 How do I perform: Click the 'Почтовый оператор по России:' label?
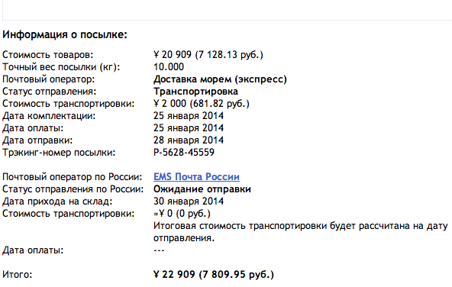pyautogui.click(x=73, y=177)
